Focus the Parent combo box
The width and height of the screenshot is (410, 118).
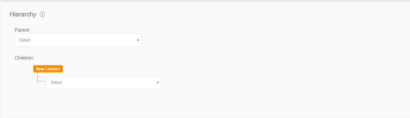click(78, 40)
